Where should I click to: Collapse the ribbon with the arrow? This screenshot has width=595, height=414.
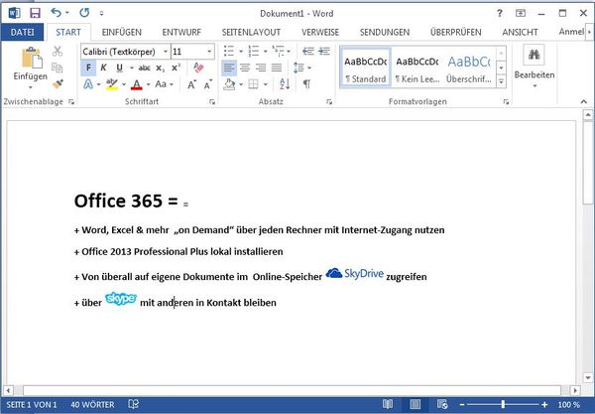click(x=584, y=102)
